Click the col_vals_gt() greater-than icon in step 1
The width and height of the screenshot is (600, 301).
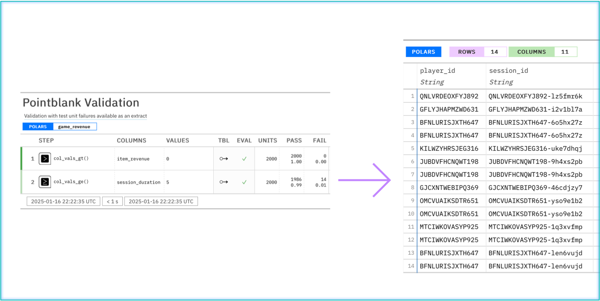click(45, 159)
